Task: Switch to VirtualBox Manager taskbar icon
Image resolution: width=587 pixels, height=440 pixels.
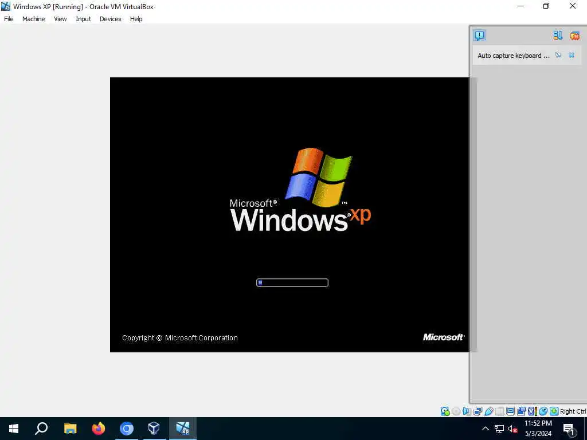Action: tap(154, 429)
